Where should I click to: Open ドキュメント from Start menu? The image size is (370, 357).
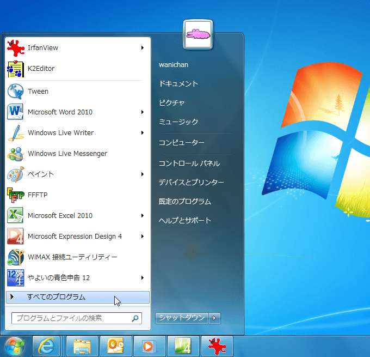pyautogui.click(x=178, y=84)
